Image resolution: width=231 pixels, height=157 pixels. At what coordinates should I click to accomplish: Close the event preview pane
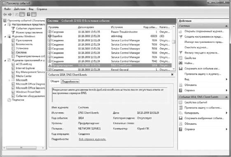172,75
